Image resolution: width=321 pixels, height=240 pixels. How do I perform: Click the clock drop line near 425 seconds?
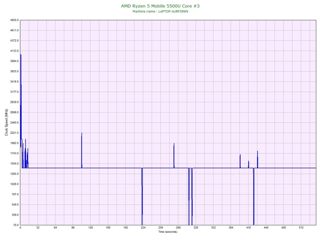pyautogui.click(x=253, y=196)
